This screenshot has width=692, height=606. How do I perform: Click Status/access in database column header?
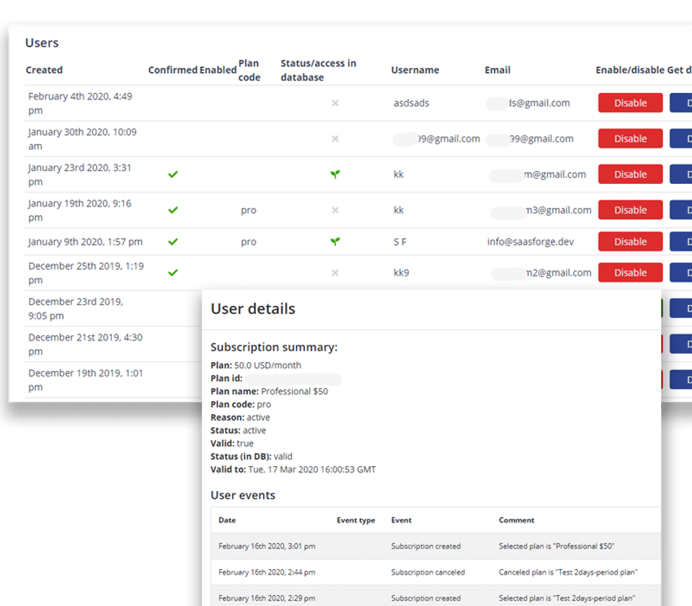pos(318,70)
